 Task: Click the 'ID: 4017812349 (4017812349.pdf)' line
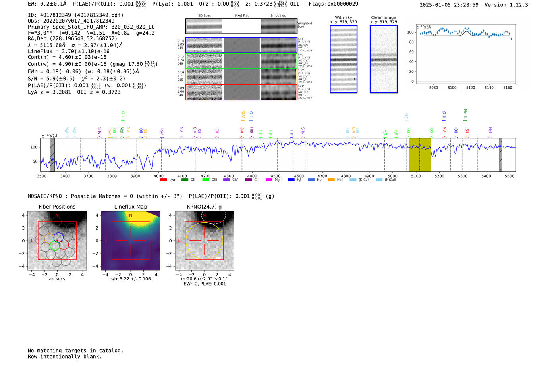pos(75,15)
